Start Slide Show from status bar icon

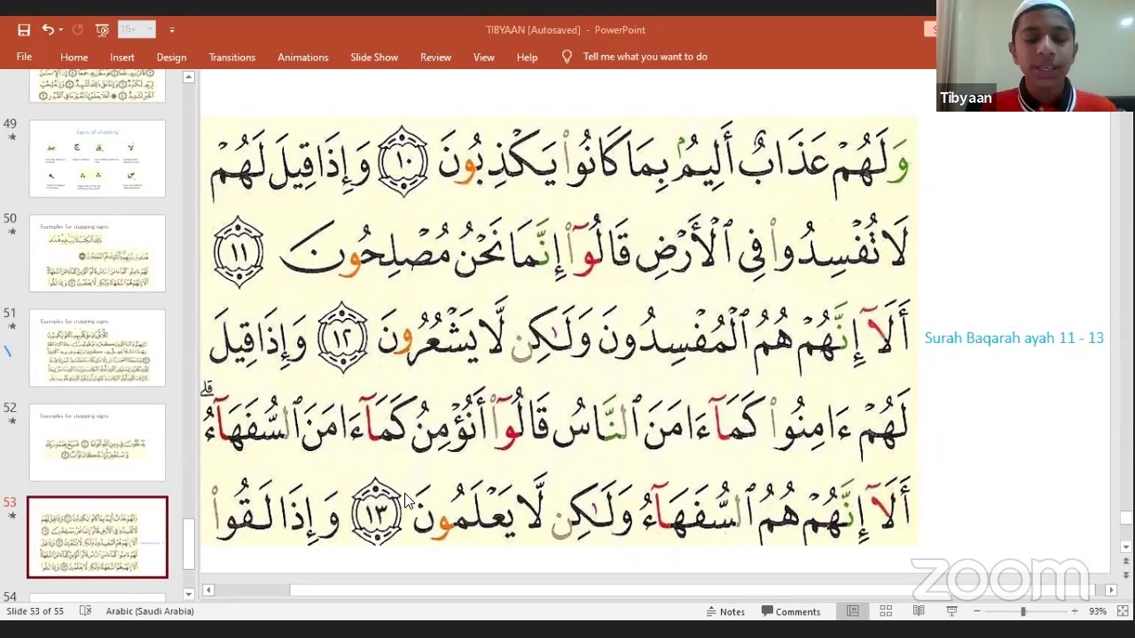(x=951, y=611)
